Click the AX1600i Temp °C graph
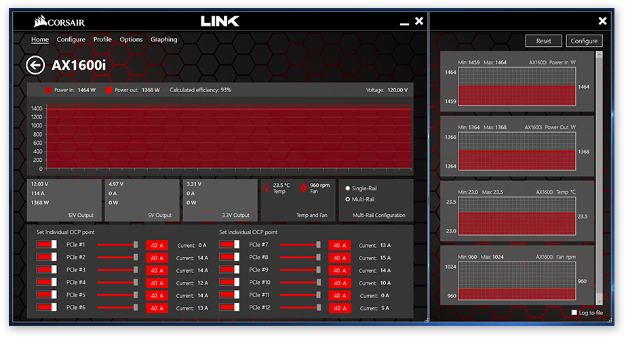The height and width of the screenshot is (338, 626). coord(517,217)
